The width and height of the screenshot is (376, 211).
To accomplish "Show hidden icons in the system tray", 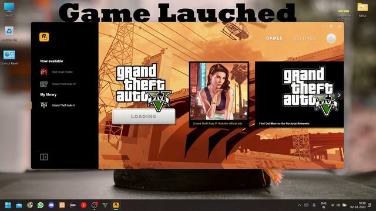I will [299, 205].
